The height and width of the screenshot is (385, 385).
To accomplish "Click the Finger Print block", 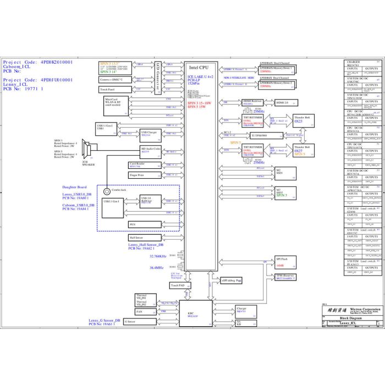I will coord(145,175).
